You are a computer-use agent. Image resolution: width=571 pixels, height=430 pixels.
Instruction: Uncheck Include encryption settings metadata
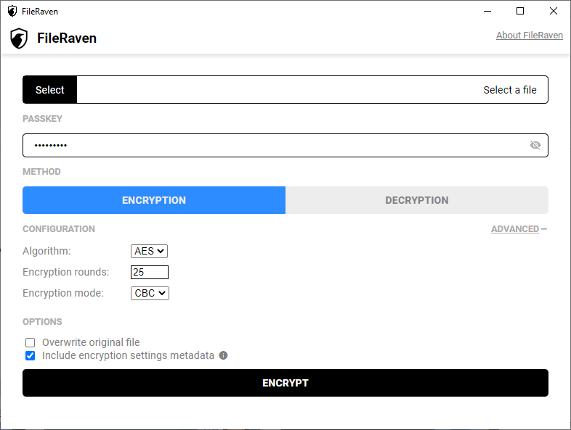click(31, 355)
